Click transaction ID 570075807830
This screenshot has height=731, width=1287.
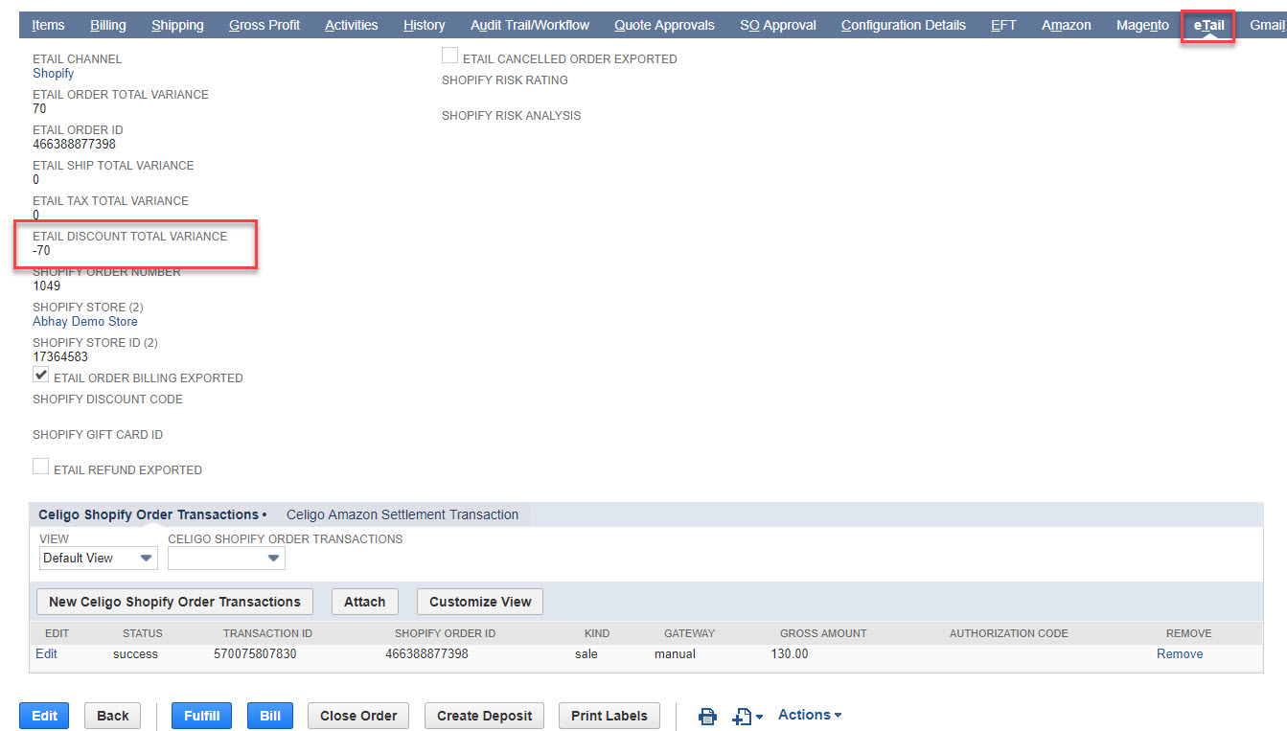(255, 653)
